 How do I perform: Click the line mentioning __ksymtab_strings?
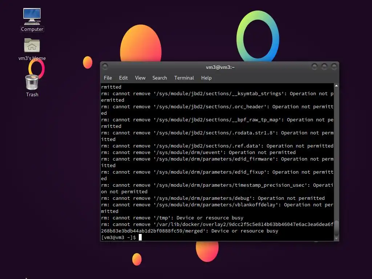(217, 97)
